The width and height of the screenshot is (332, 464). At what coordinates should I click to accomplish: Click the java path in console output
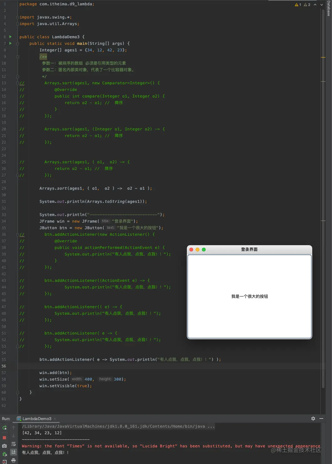[x=118, y=426]
